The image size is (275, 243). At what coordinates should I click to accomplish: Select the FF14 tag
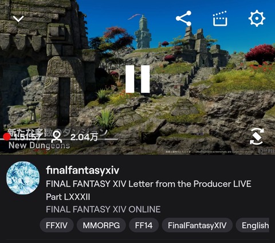[144, 225]
